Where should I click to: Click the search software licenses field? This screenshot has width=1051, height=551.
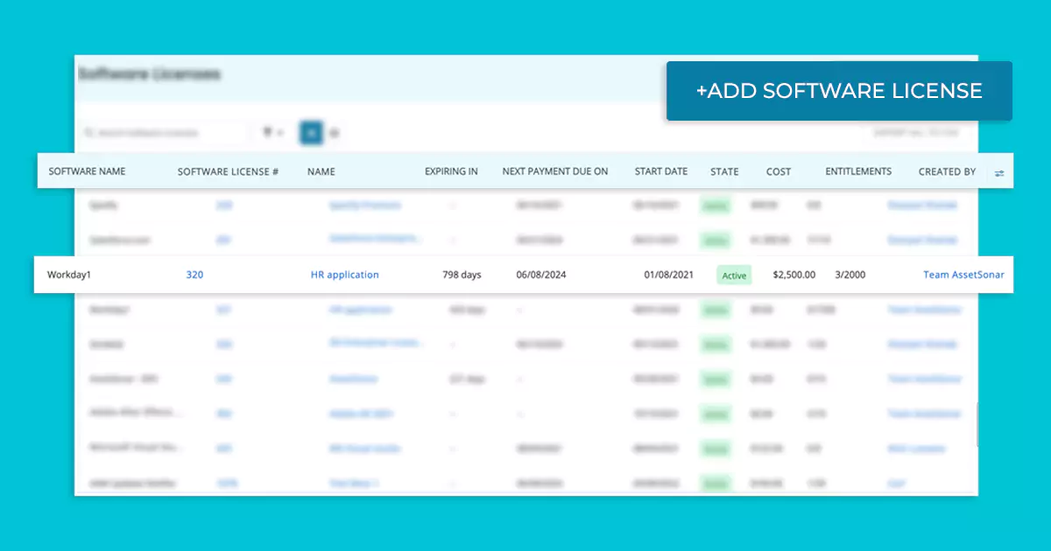coord(162,133)
